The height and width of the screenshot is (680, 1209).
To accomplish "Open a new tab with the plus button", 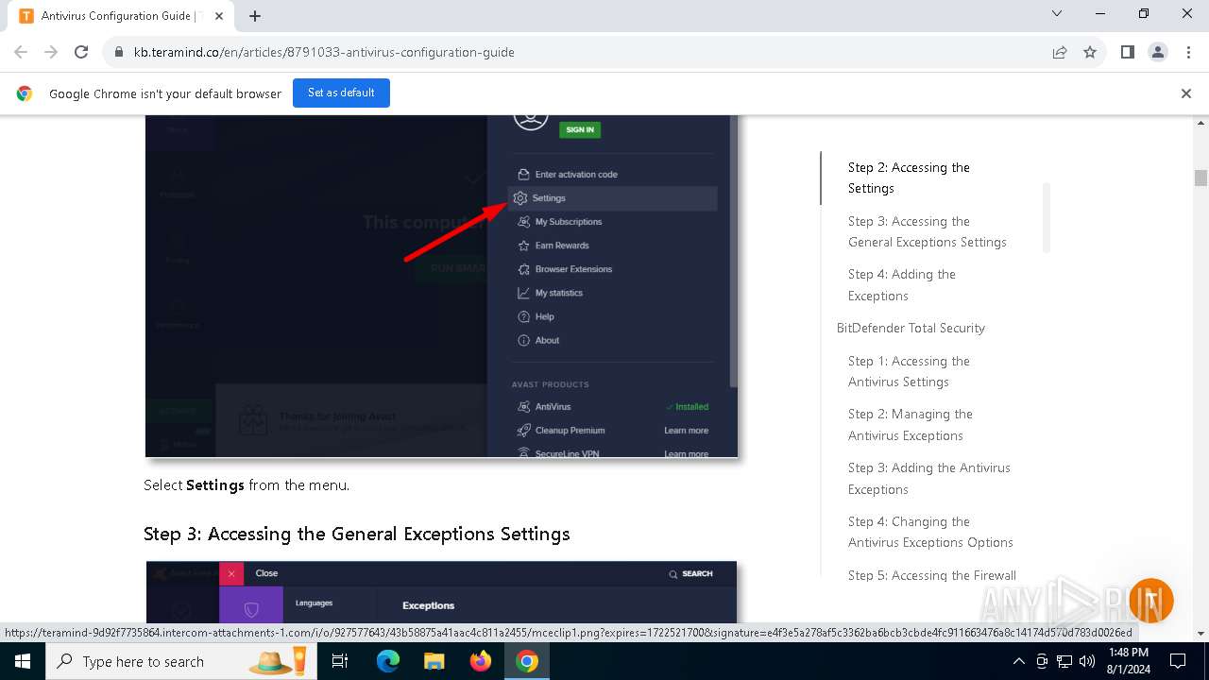I will pyautogui.click(x=255, y=16).
